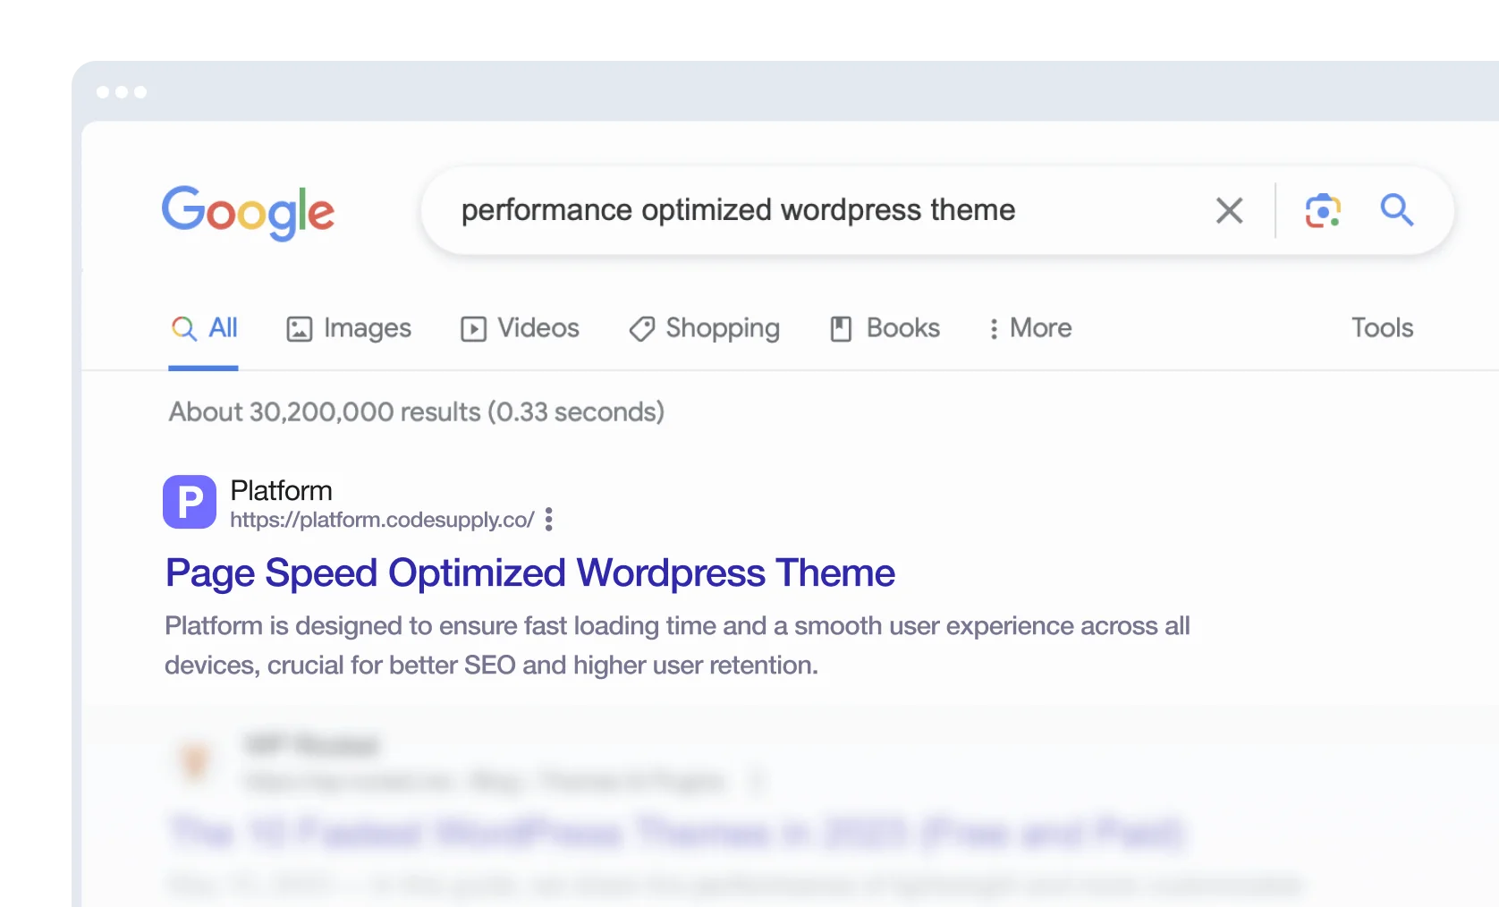Click the About 30,200,000 results text
1499x907 pixels.
click(x=417, y=412)
